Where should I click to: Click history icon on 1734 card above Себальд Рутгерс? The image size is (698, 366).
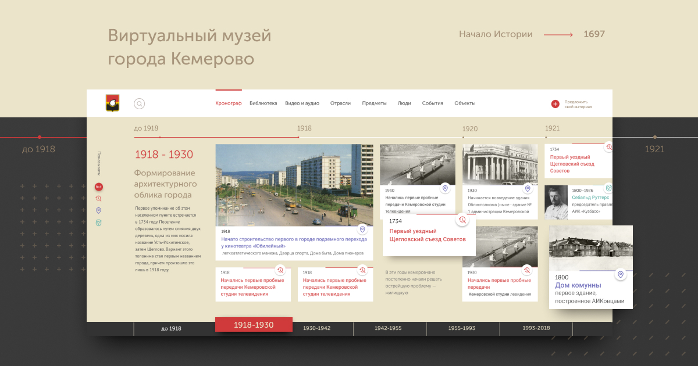tap(608, 147)
